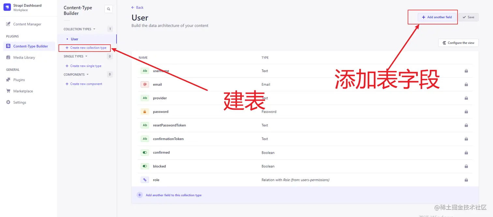Open the search icon in Content-Type Builder
The width and height of the screenshot is (493, 217).
coord(109,9)
